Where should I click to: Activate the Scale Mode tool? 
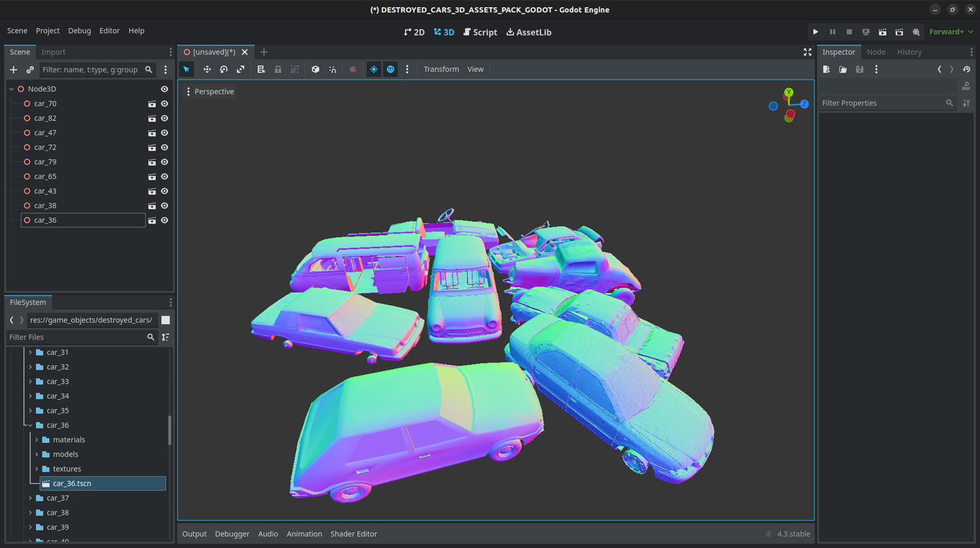(241, 69)
